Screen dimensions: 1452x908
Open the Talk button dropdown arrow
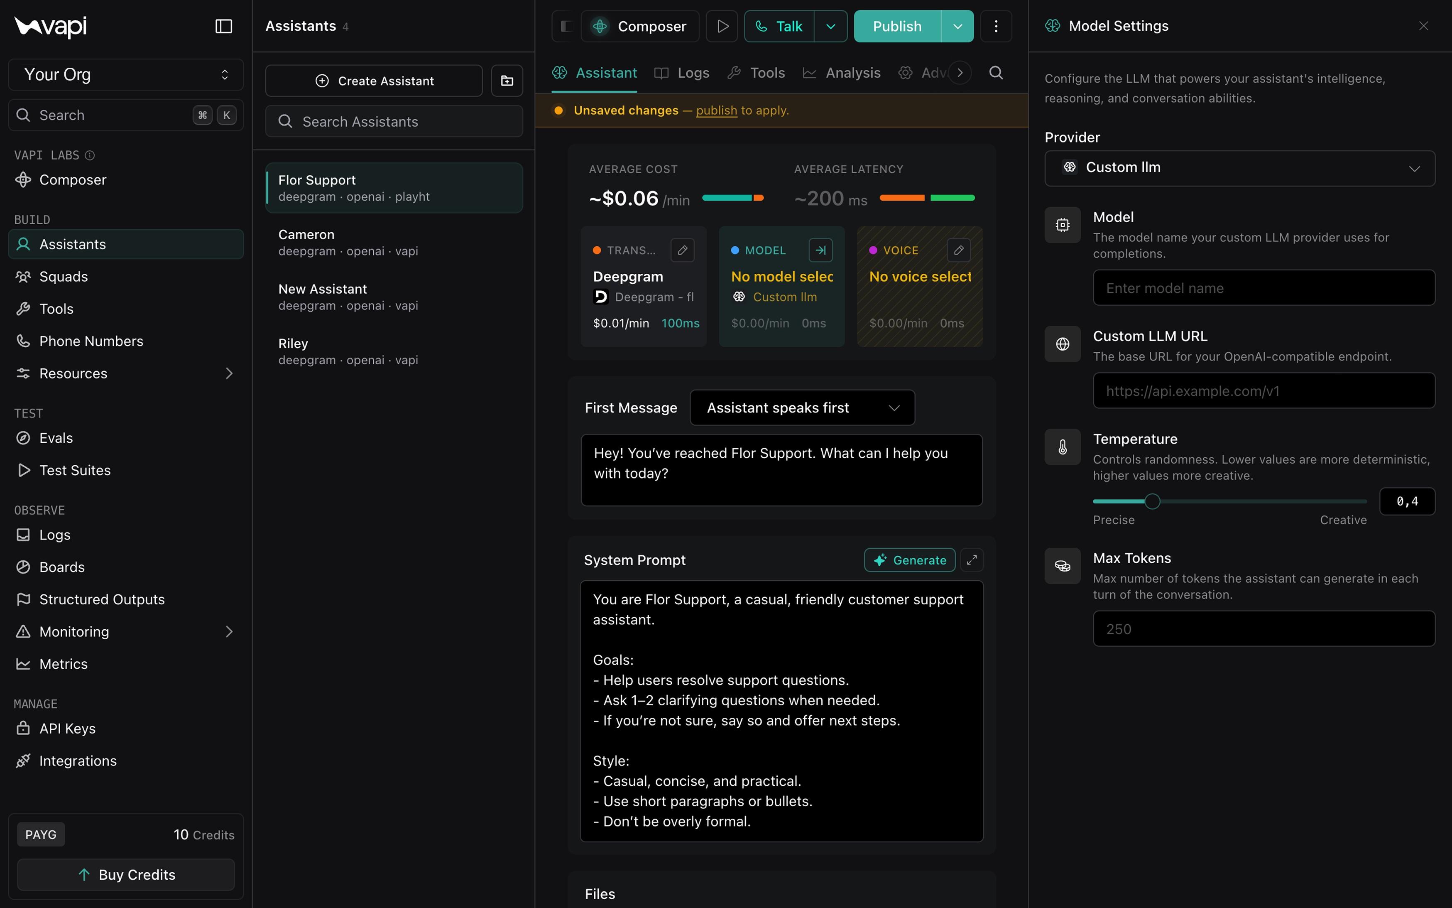pos(831,26)
